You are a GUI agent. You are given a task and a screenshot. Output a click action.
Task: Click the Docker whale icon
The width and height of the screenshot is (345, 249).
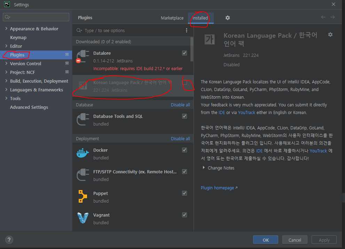83,153
